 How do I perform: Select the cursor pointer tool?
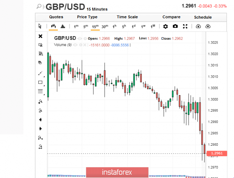(x=40, y=26)
